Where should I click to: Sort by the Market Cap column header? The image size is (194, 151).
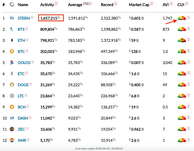click(x=139, y=5)
